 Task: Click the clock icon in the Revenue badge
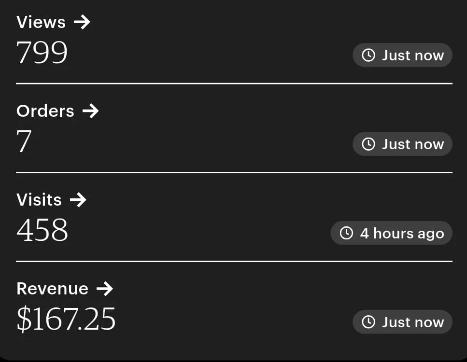pos(368,322)
